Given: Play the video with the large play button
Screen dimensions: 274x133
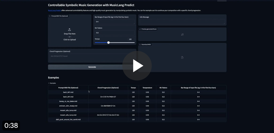Looking at the screenshot, I should (137, 65).
